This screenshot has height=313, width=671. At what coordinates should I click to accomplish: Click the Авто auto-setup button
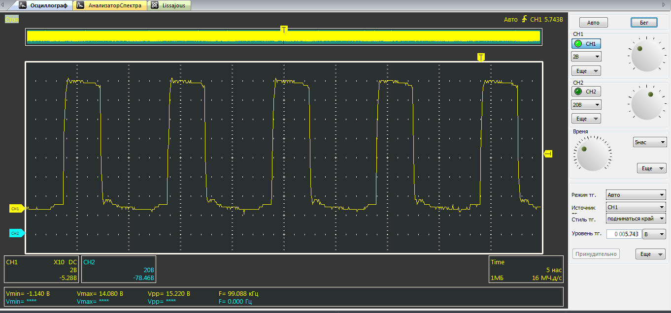(593, 23)
